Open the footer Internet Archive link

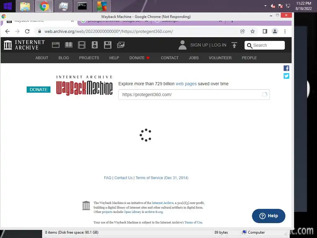[163, 203]
